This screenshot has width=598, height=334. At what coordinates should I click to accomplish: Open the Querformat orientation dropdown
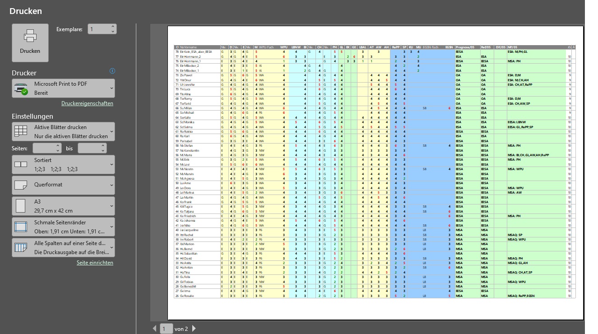63,185
